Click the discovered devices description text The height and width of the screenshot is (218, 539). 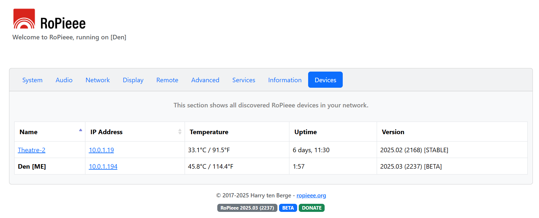pos(271,105)
